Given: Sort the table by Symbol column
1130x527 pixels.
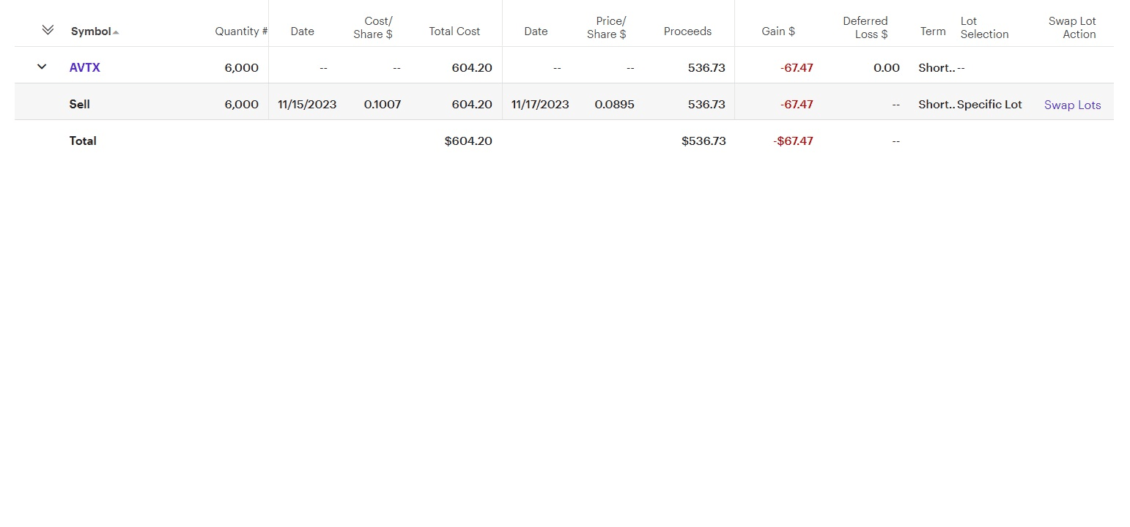Looking at the screenshot, I should [92, 31].
